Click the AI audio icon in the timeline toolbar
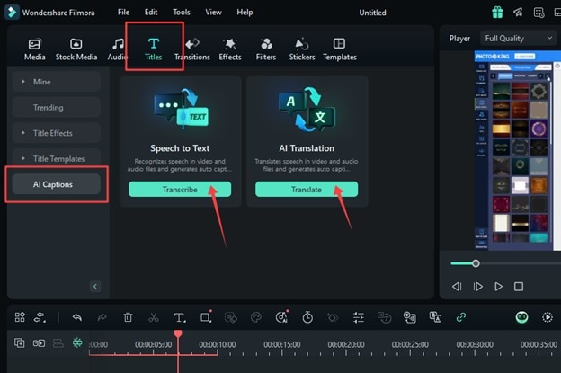 [281, 317]
